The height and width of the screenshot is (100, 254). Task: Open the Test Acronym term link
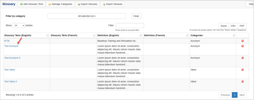11,46
